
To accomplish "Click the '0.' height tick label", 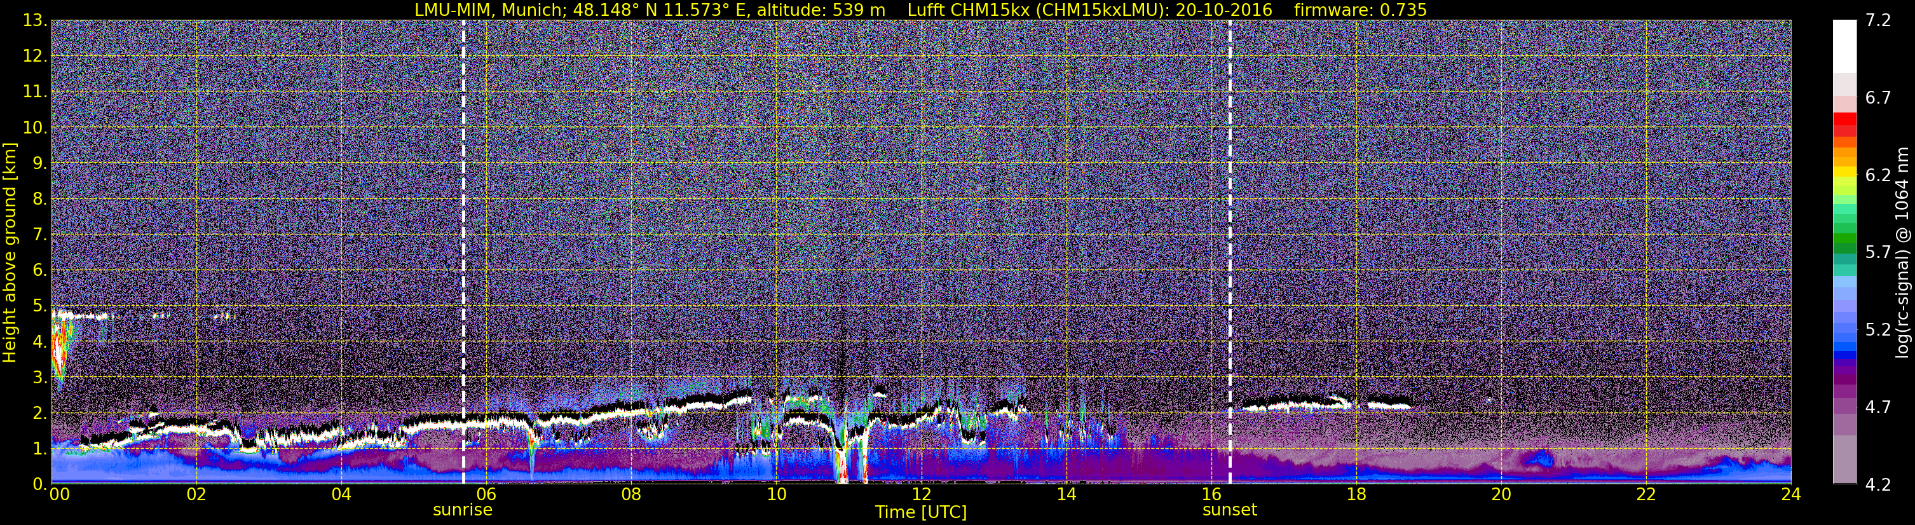I will click(x=39, y=484).
